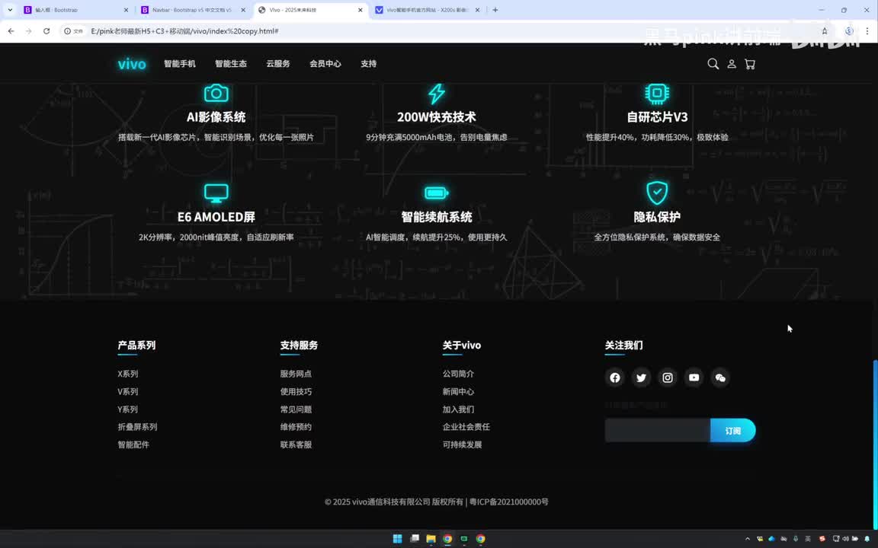This screenshot has height=548, width=878.
Task: Open the YouTube social icon
Action: (x=694, y=378)
